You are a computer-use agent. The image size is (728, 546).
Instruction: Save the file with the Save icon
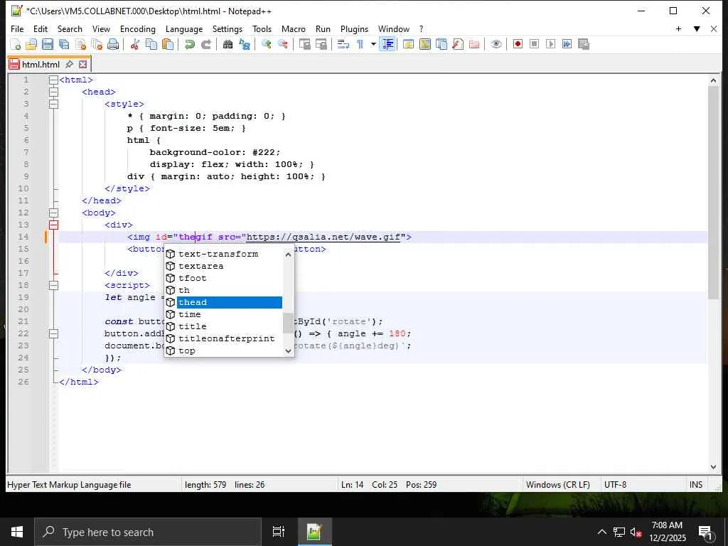[48, 45]
